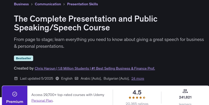
Task: Click the star rating row under 4.5
Action: 137,98
